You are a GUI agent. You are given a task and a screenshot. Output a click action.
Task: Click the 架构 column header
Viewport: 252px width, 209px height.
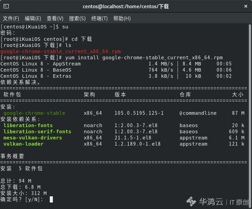tap(89, 95)
